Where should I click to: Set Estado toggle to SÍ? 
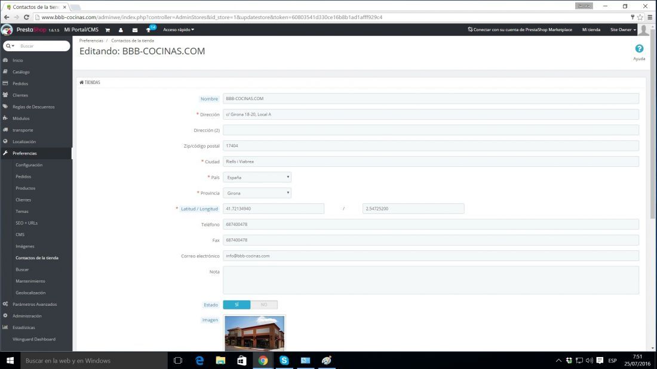click(x=237, y=305)
